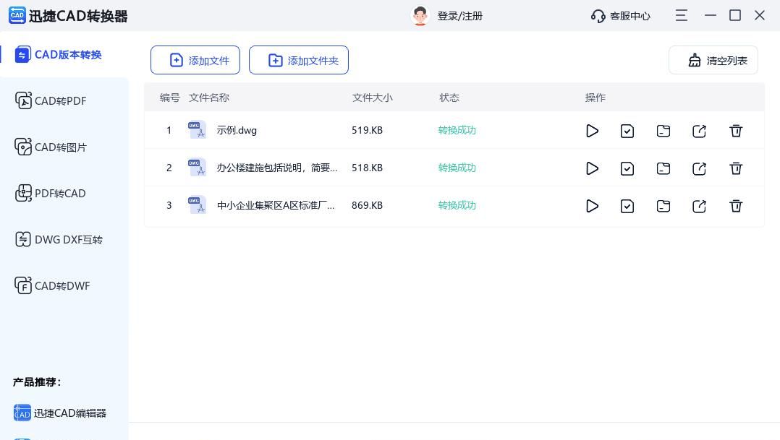Toggle the check mark on 示例.dwg row
Viewport: 780px width, 440px height.
tap(627, 131)
